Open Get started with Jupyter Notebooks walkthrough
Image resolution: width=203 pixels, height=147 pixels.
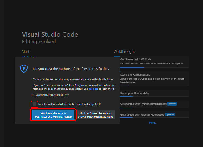coord(154,115)
